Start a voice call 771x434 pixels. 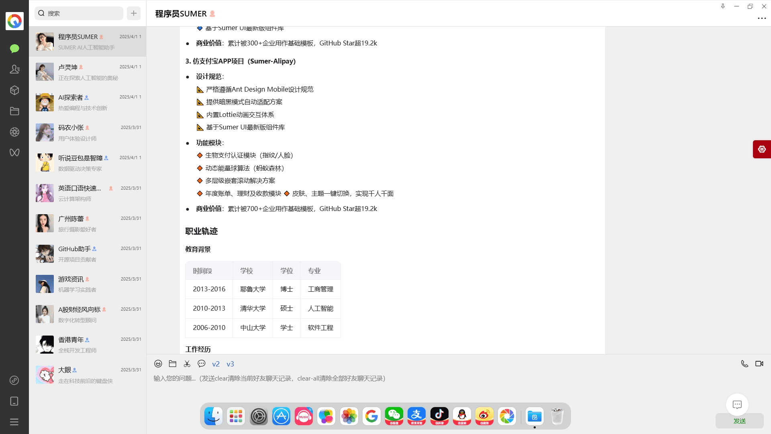[744, 364]
